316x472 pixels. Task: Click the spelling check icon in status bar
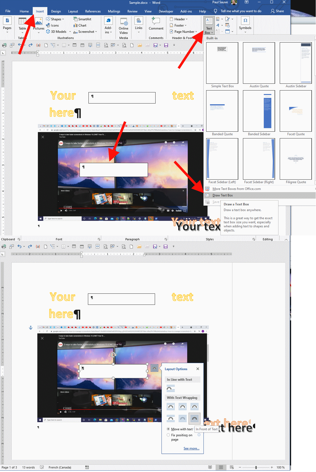click(42, 467)
